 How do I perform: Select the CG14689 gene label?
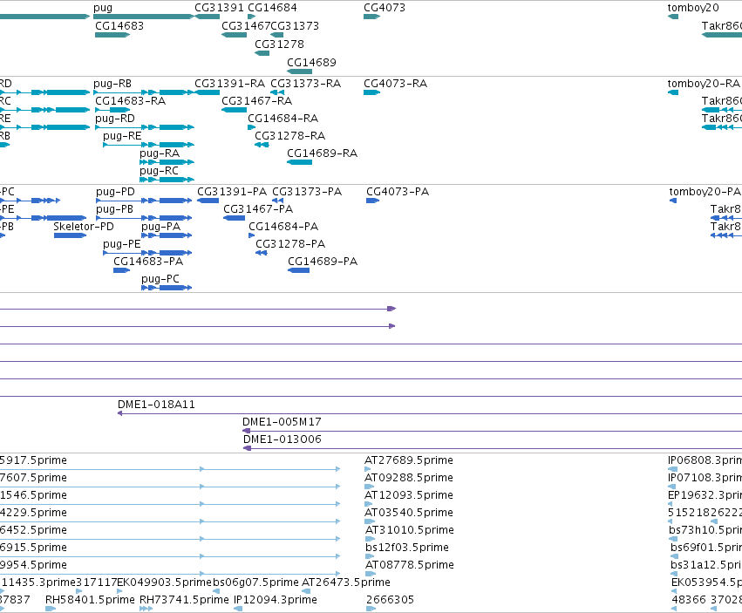point(311,63)
